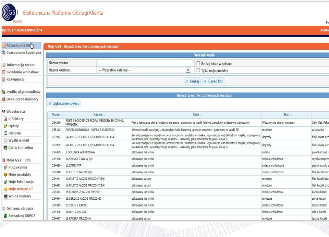Image resolution: width=329 pixels, height=237 pixels.
Task: Click the Wyślij e-mail envelope icon
Action: point(6,140)
